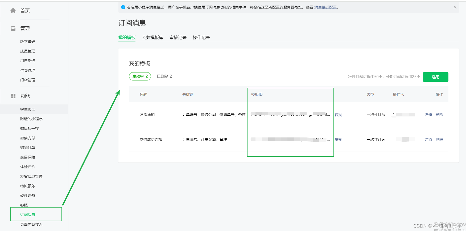Open 体验评价 menu item

tap(28, 167)
